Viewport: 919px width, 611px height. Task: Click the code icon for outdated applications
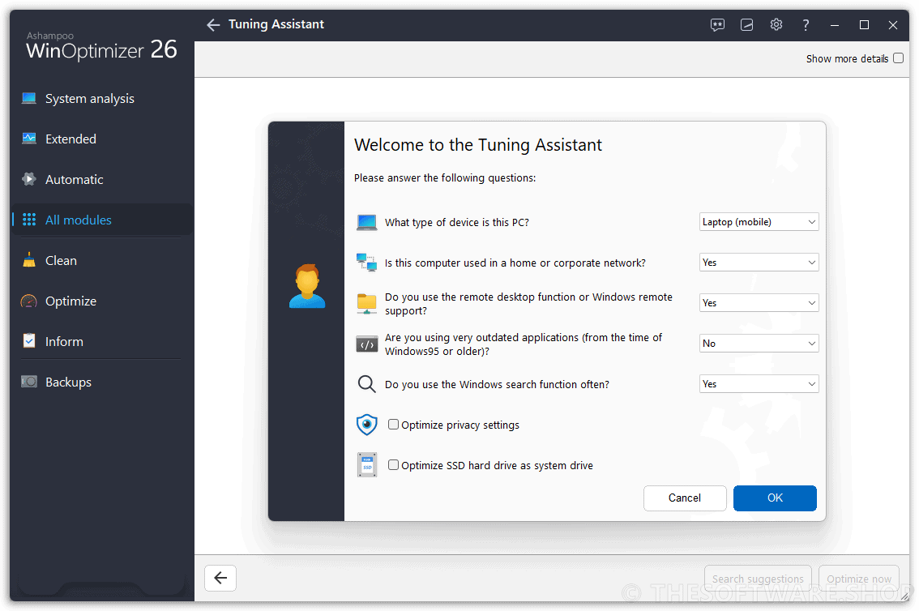pos(367,344)
